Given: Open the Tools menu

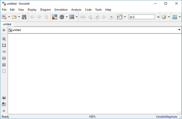Looking at the screenshot, I should coord(98,10).
